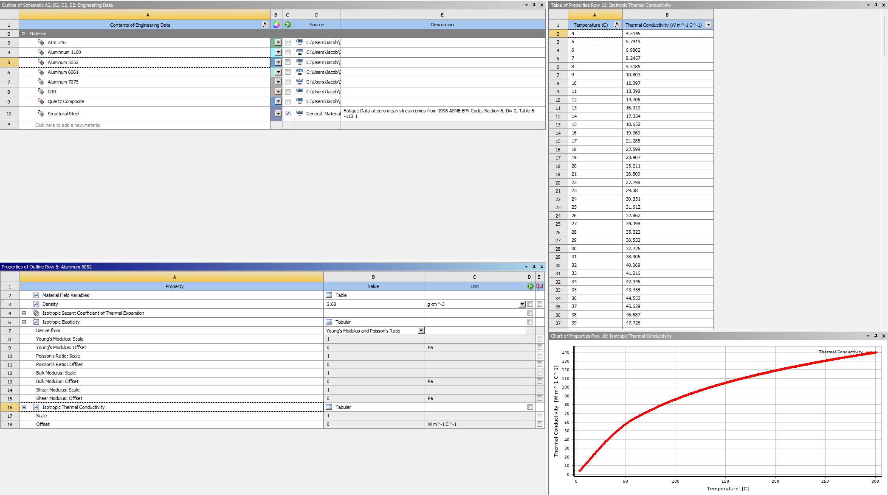The image size is (888, 495).
Task: Click the table icon next to Material Field Variables
Action: coord(329,295)
